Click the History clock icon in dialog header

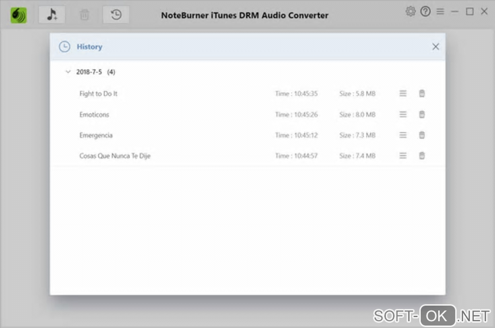coord(65,47)
